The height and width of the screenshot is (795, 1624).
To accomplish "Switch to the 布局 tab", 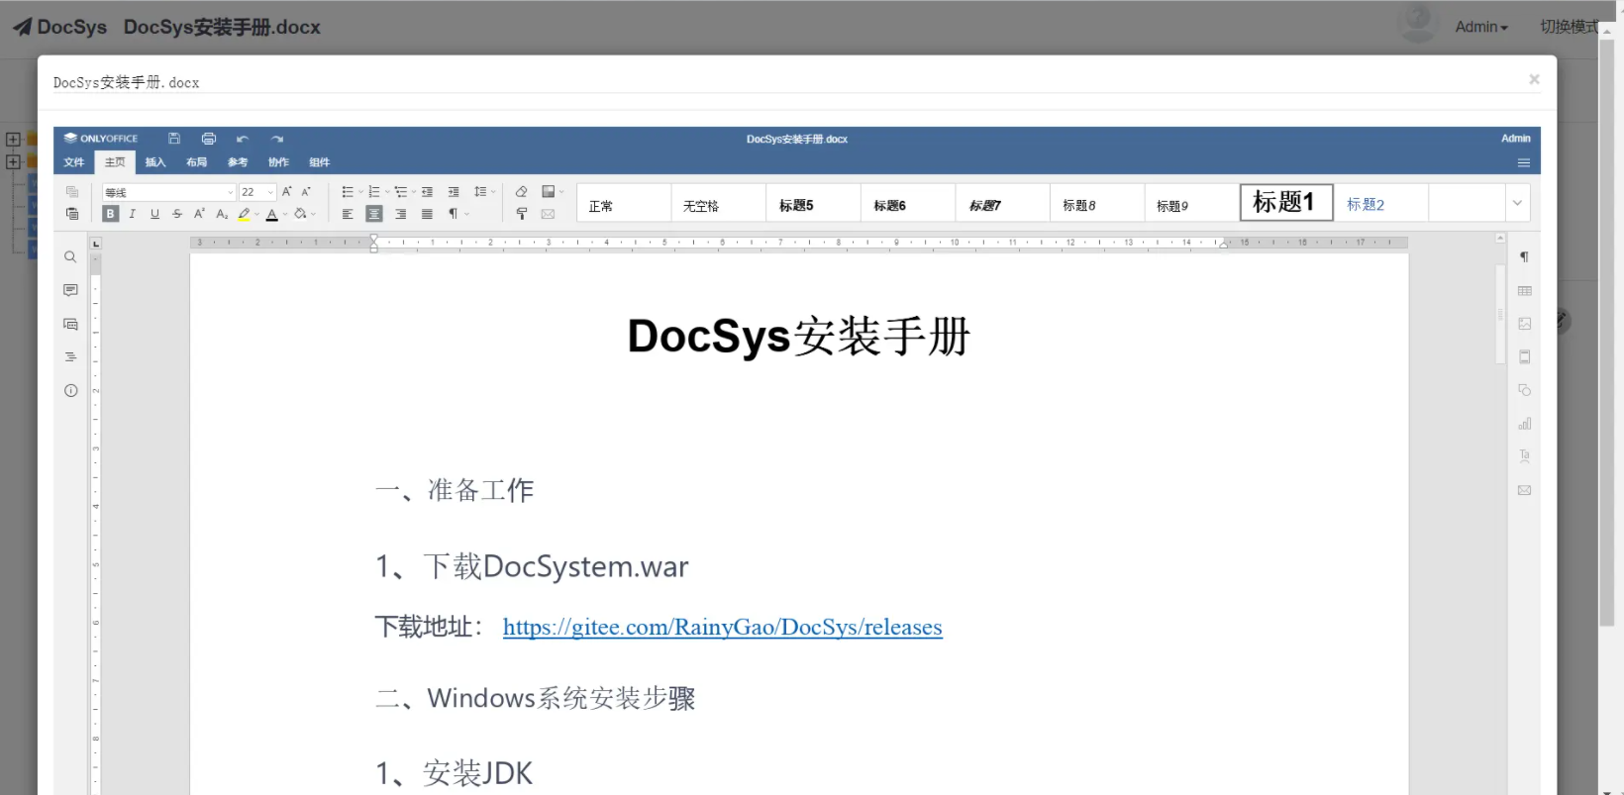I will [x=196, y=162].
